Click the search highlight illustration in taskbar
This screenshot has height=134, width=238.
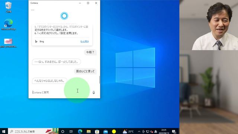coord(52,131)
